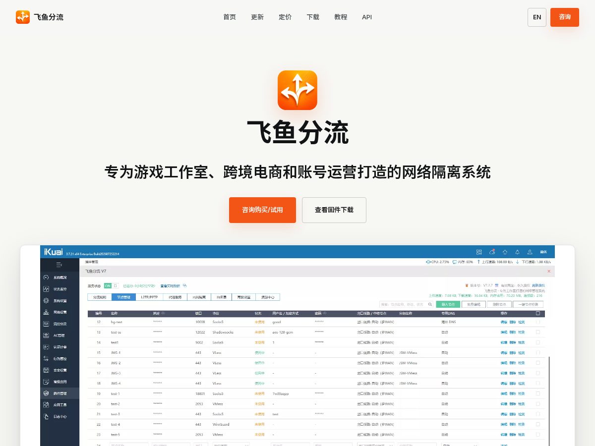Open 系统设置 in the iKuai sidebar
The width and height of the screenshot is (595, 446).
click(x=59, y=301)
